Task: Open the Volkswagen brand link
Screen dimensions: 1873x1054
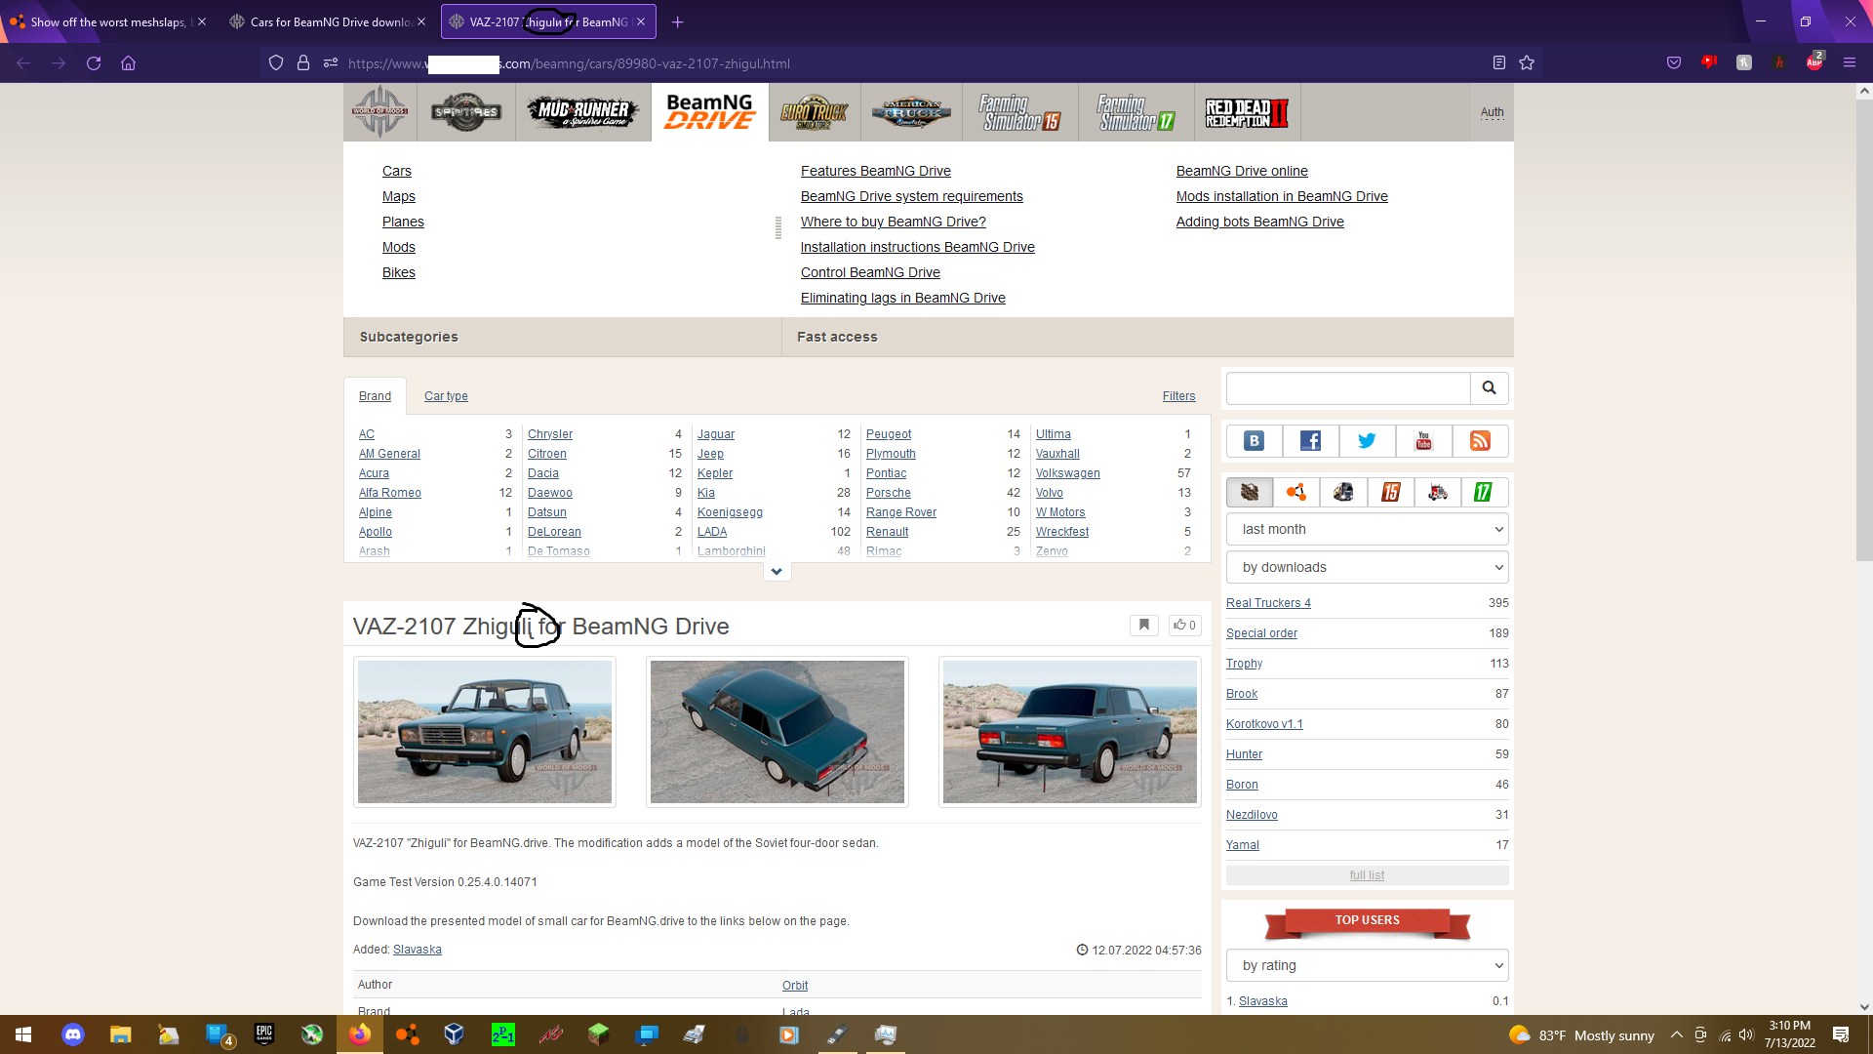Action: [x=1068, y=473]
